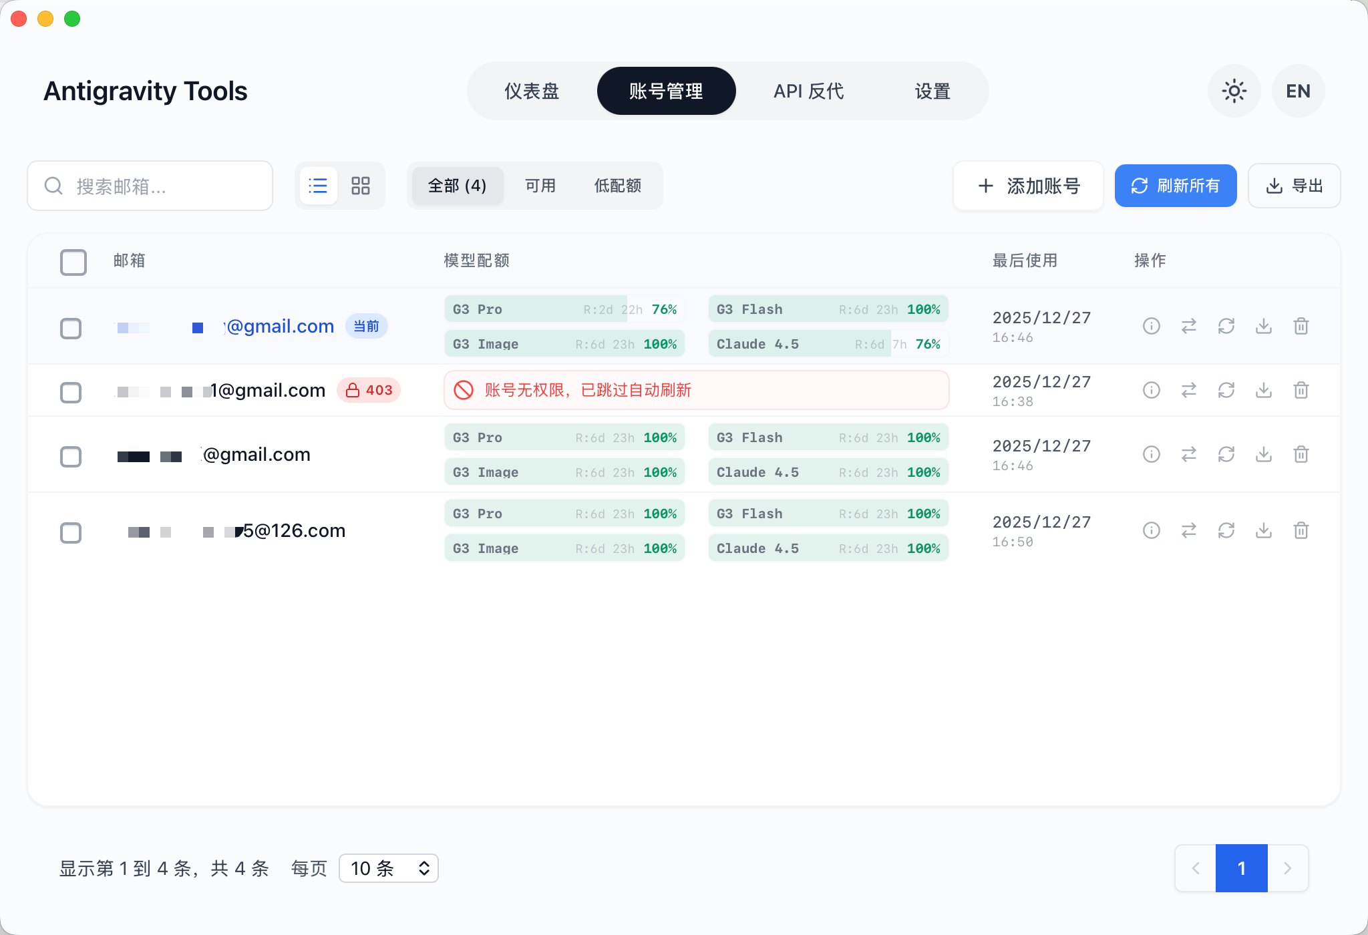This screenshot has height=935, width=1368.
Task: Check the select-all header checkbox
Action: click(x=73, y=262)
